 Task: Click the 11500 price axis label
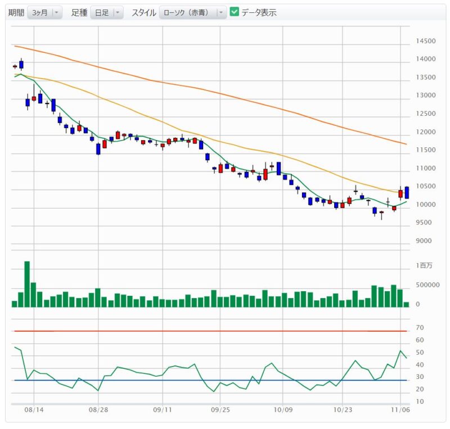(426, 150)
